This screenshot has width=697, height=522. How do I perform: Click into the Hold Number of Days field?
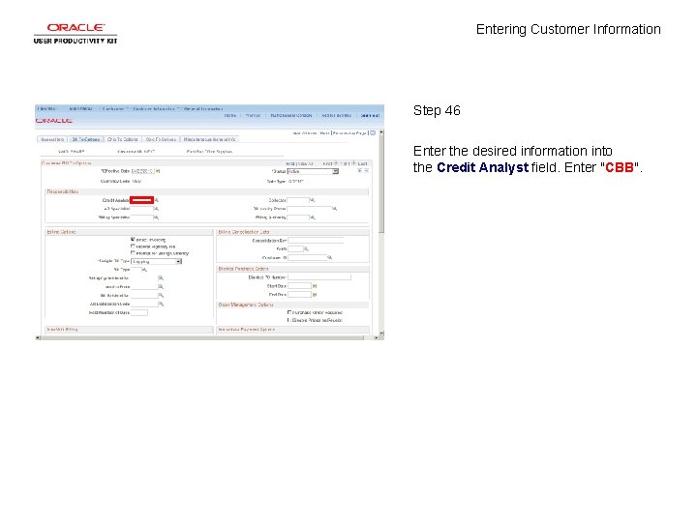pyautogui.click(x=139, y=313)
